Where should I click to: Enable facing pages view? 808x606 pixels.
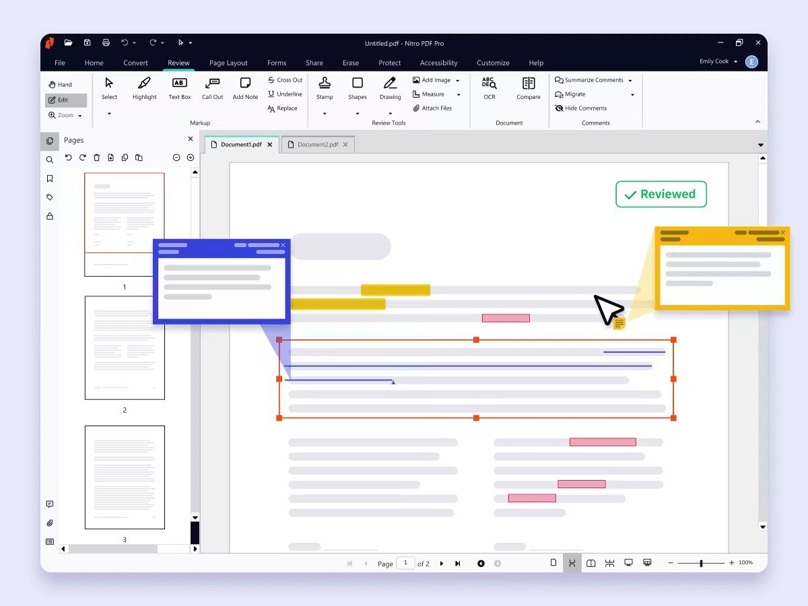[591, 563]
